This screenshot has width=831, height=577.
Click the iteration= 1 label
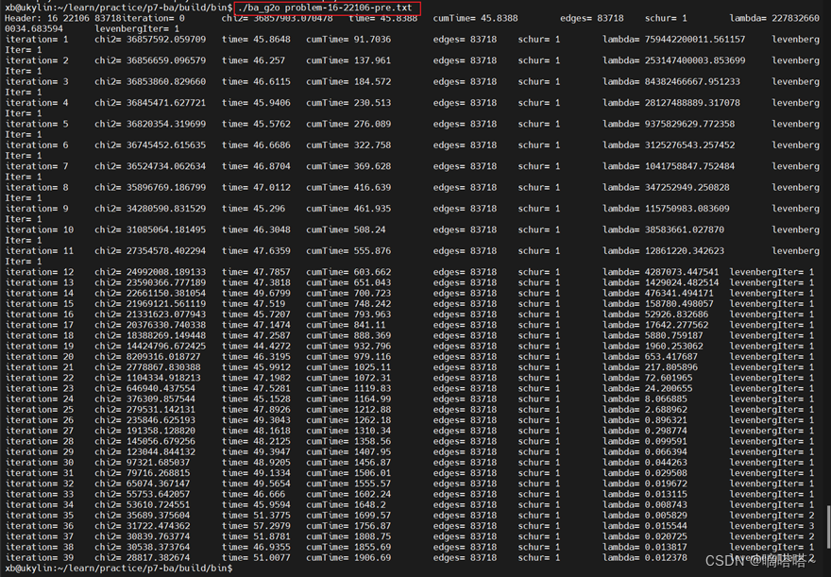coord(37,40)
